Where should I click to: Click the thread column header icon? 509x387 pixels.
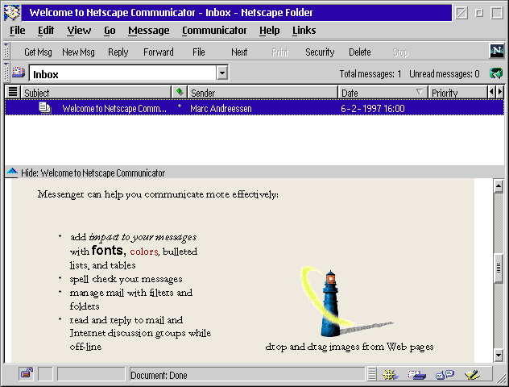pyautogui.click(x=13, y=92)
